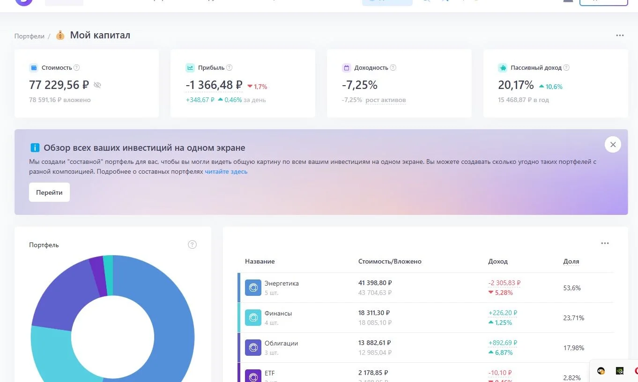Viewport: 638px width, 382px height.
Task: Show the help hint beside Прибыль
Action: coord(230,67)
